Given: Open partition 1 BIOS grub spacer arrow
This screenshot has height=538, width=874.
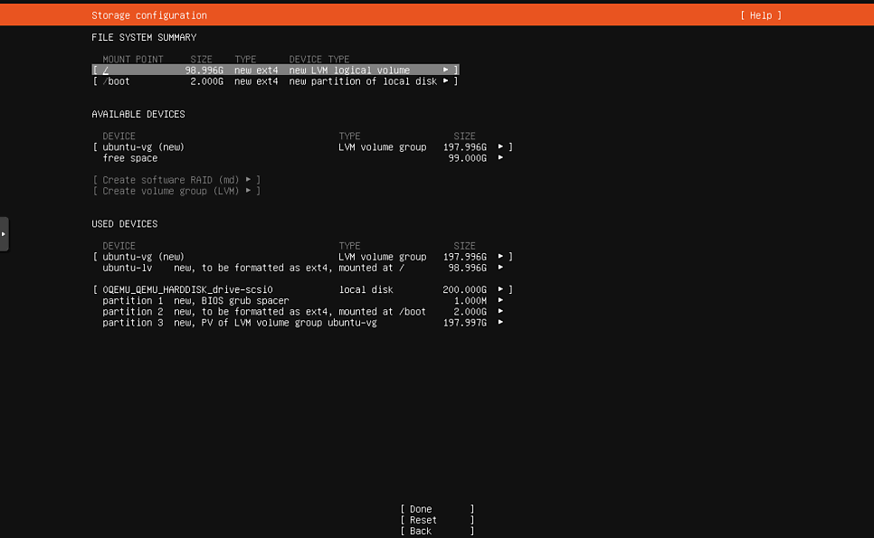Looking at the screenshot, I should pyautogui.click(x=500, y=301).
